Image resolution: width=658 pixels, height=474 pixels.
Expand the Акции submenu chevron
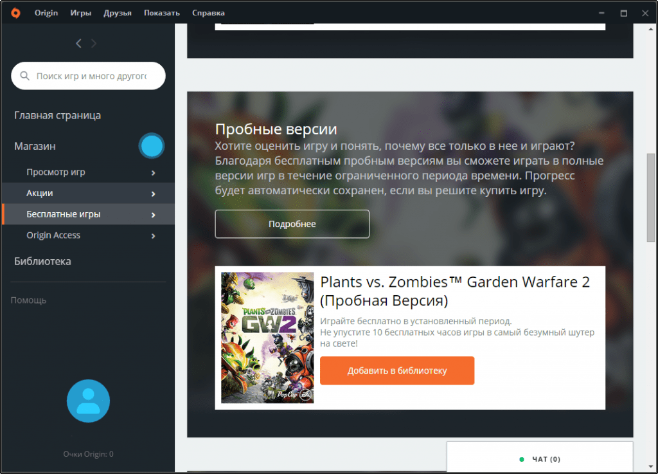(153, 194)
